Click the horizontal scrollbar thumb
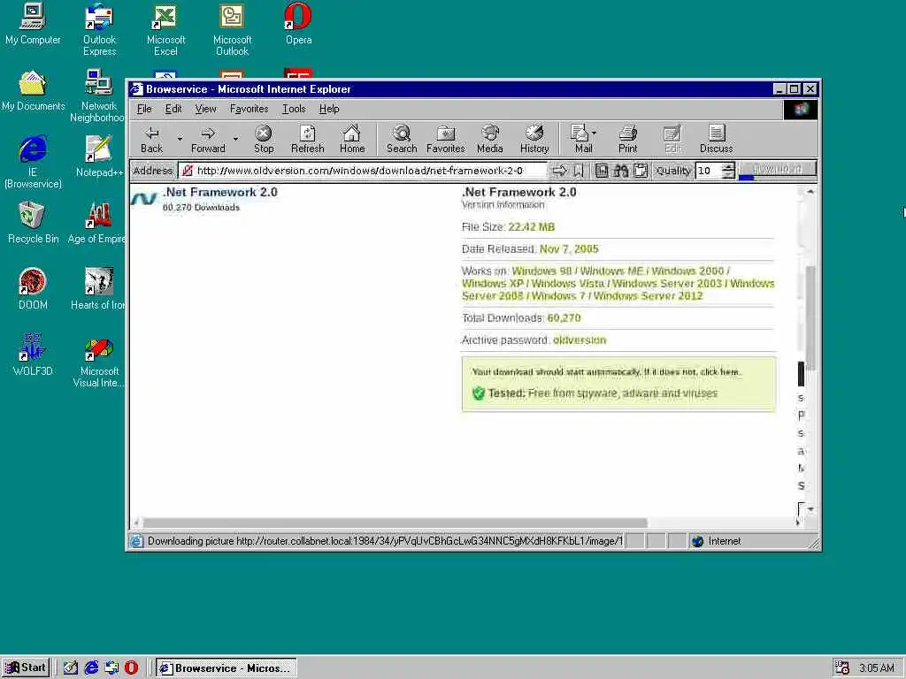This screenshot has height=679, width=906. (x=395, y=523)
